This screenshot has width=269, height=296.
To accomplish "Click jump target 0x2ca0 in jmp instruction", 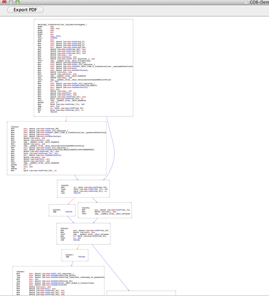I will coord(69,212).
